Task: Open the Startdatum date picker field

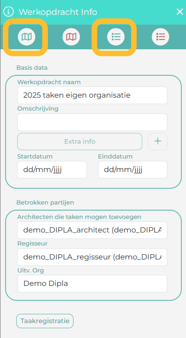Action: coord(52,170)
